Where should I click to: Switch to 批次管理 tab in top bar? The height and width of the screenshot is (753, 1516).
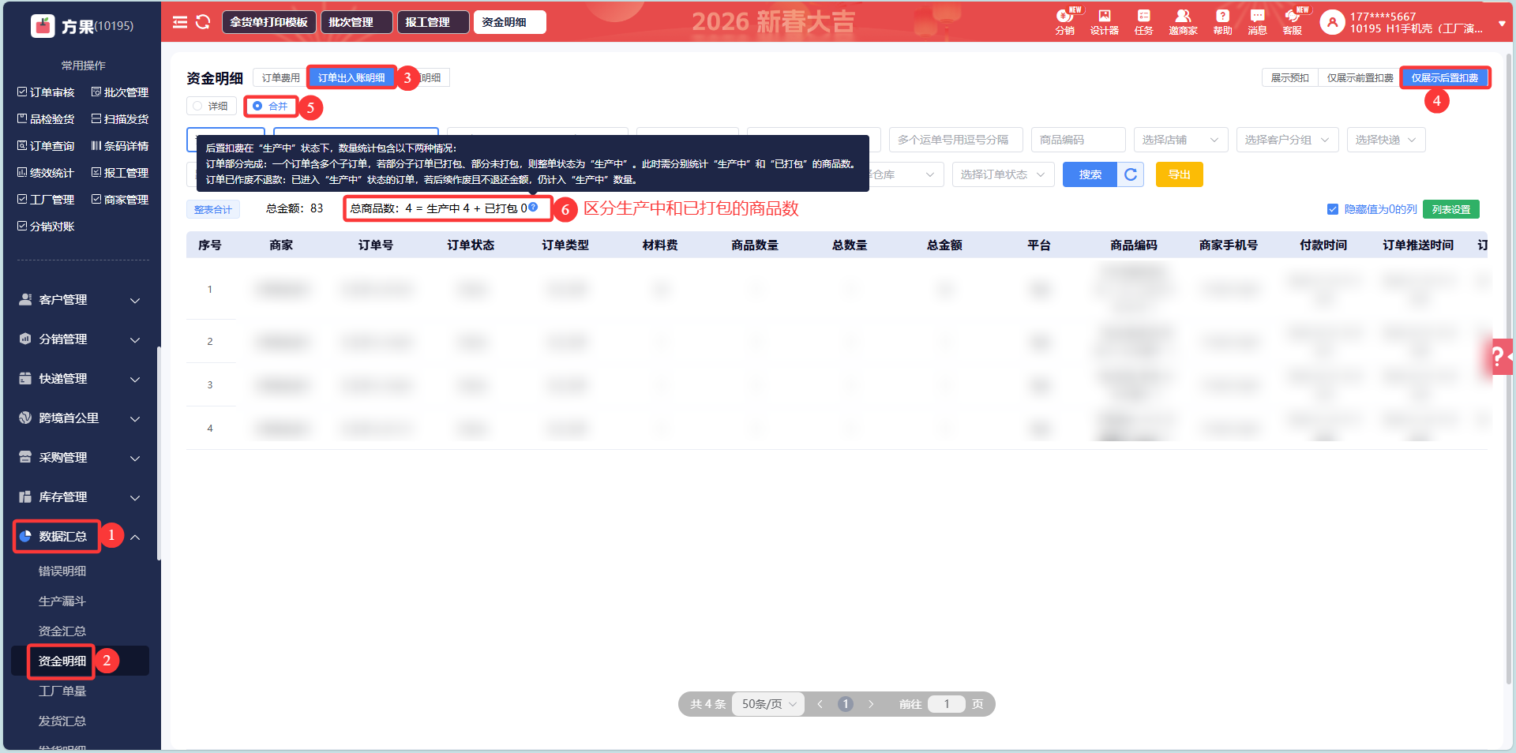[x=356, y=22]
